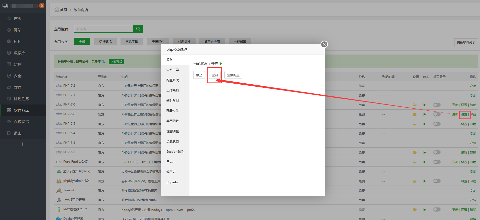The height and width of the screenshot is (220, 480).
Task: Open Session配置 tab in php dialog
Action: pos(175,151)
